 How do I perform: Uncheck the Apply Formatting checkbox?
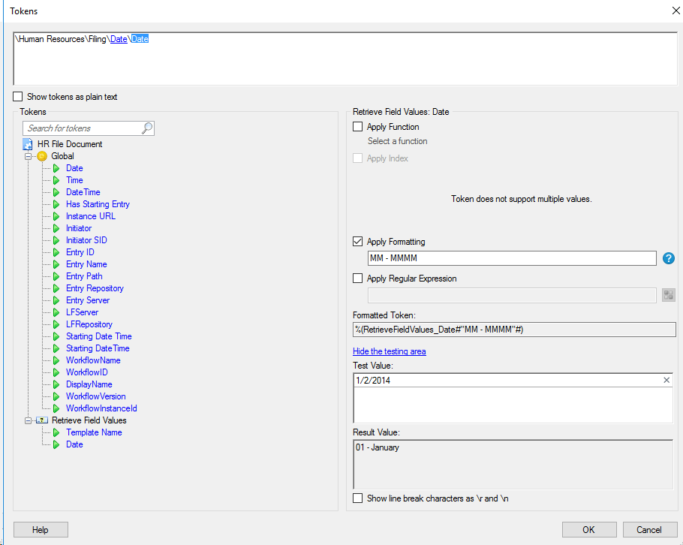[x=358, y=242]
